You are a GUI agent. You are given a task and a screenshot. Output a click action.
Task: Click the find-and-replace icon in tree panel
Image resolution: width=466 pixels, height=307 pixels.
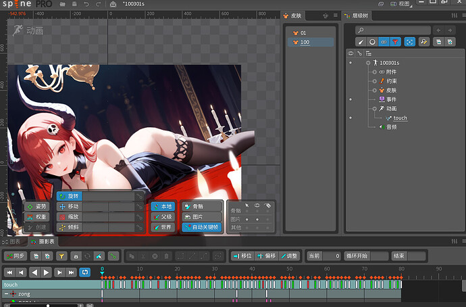(424, 42)
